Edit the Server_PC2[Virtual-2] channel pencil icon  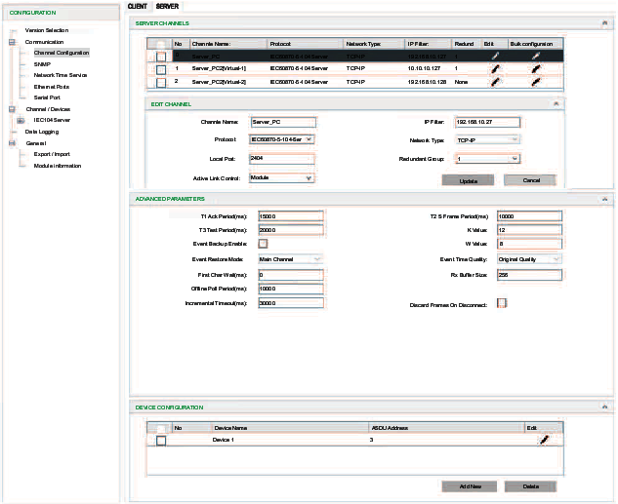coord(495,82)
